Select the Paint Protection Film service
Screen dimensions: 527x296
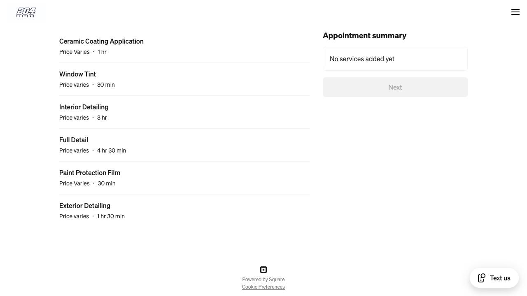(90, 173)
